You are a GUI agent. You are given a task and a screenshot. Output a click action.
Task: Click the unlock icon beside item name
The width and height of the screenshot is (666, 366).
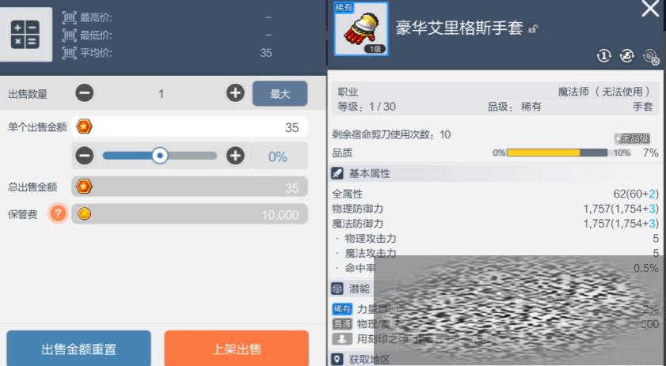click(x=533, y=28)
